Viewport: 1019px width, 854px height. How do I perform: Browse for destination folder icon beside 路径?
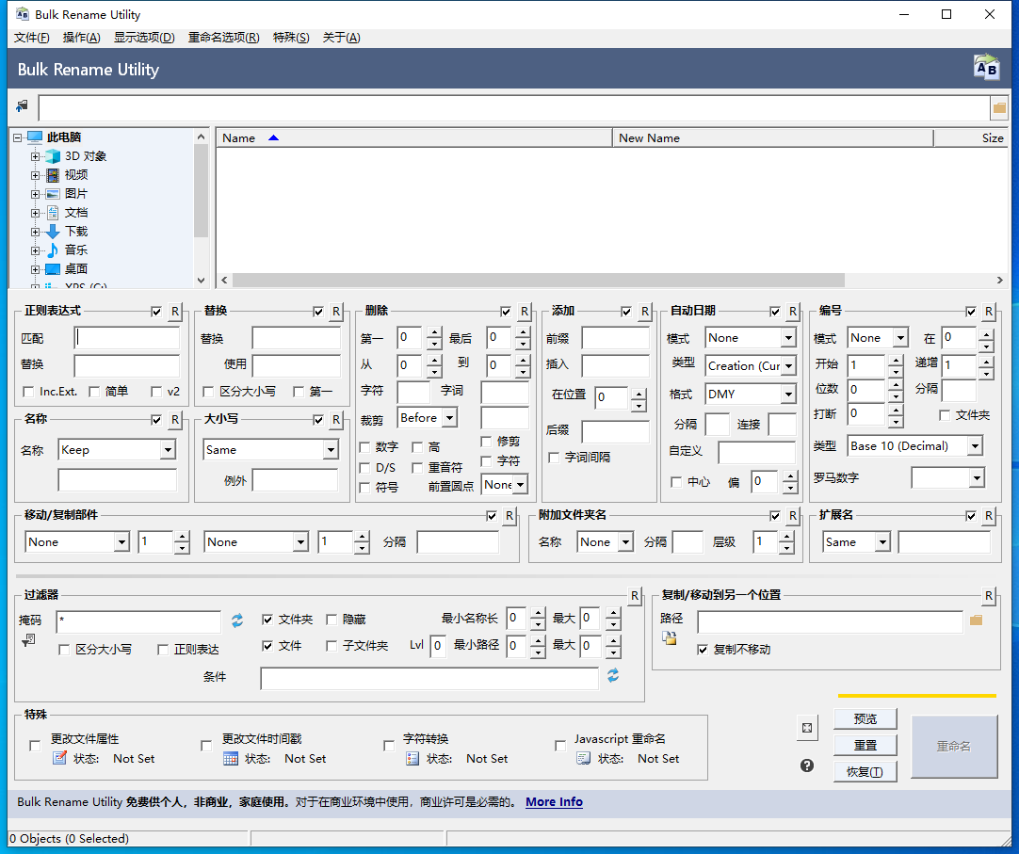976,620
